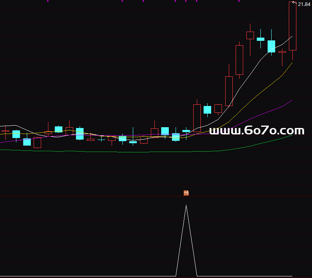Select the large cyan candle below the top
Screen dimensions: 312x278
271,46
